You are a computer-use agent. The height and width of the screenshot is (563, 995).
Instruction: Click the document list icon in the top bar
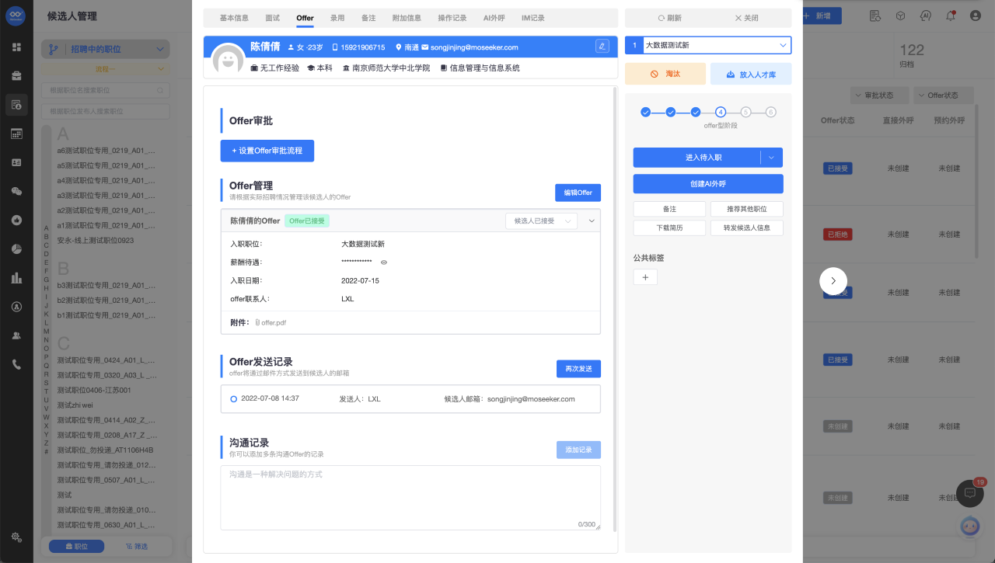875,16
